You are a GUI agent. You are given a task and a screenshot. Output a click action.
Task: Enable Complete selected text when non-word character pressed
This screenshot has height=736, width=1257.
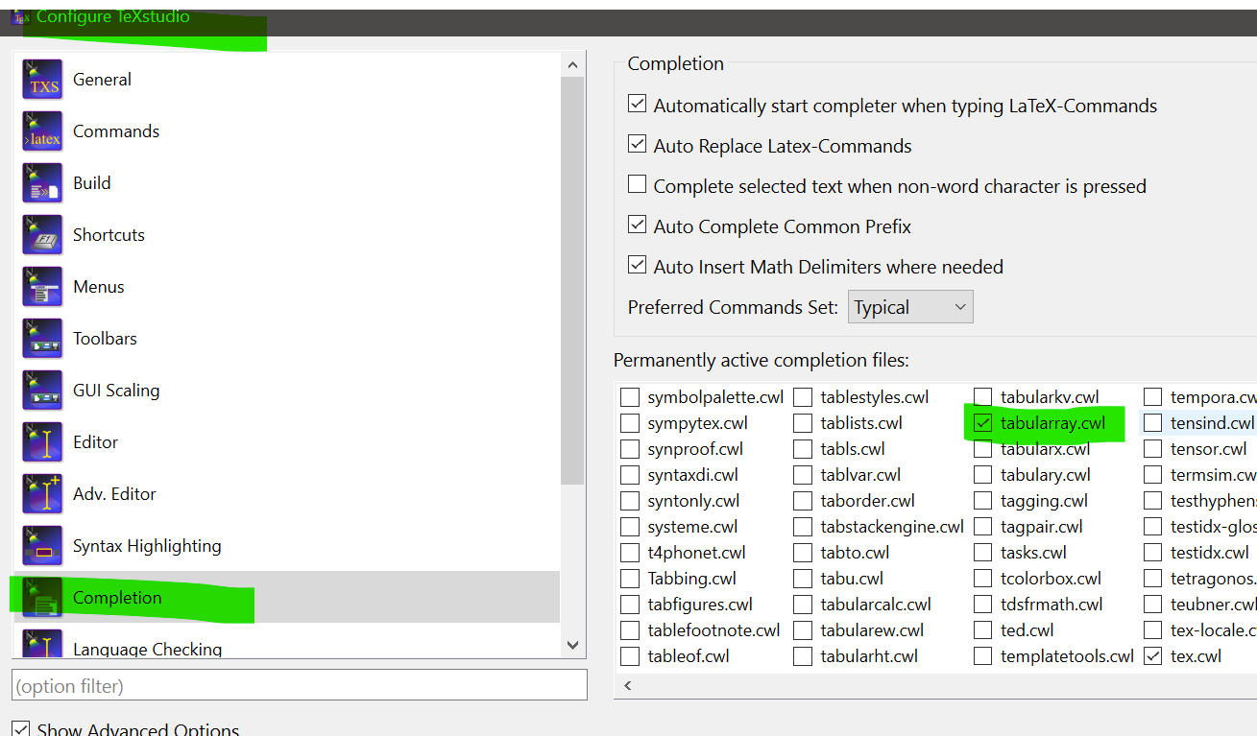[637, 185]
